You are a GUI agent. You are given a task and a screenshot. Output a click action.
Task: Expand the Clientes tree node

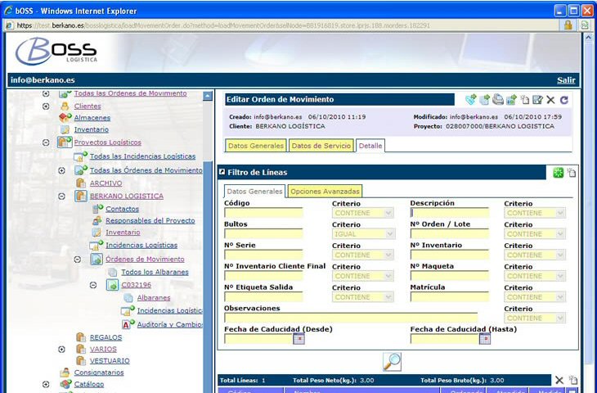tap(46, 106)
